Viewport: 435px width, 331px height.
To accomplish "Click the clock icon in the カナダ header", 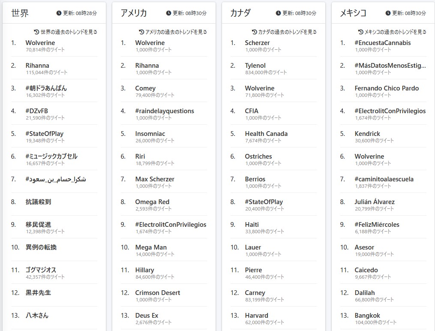I will click(x=279, y=13).
